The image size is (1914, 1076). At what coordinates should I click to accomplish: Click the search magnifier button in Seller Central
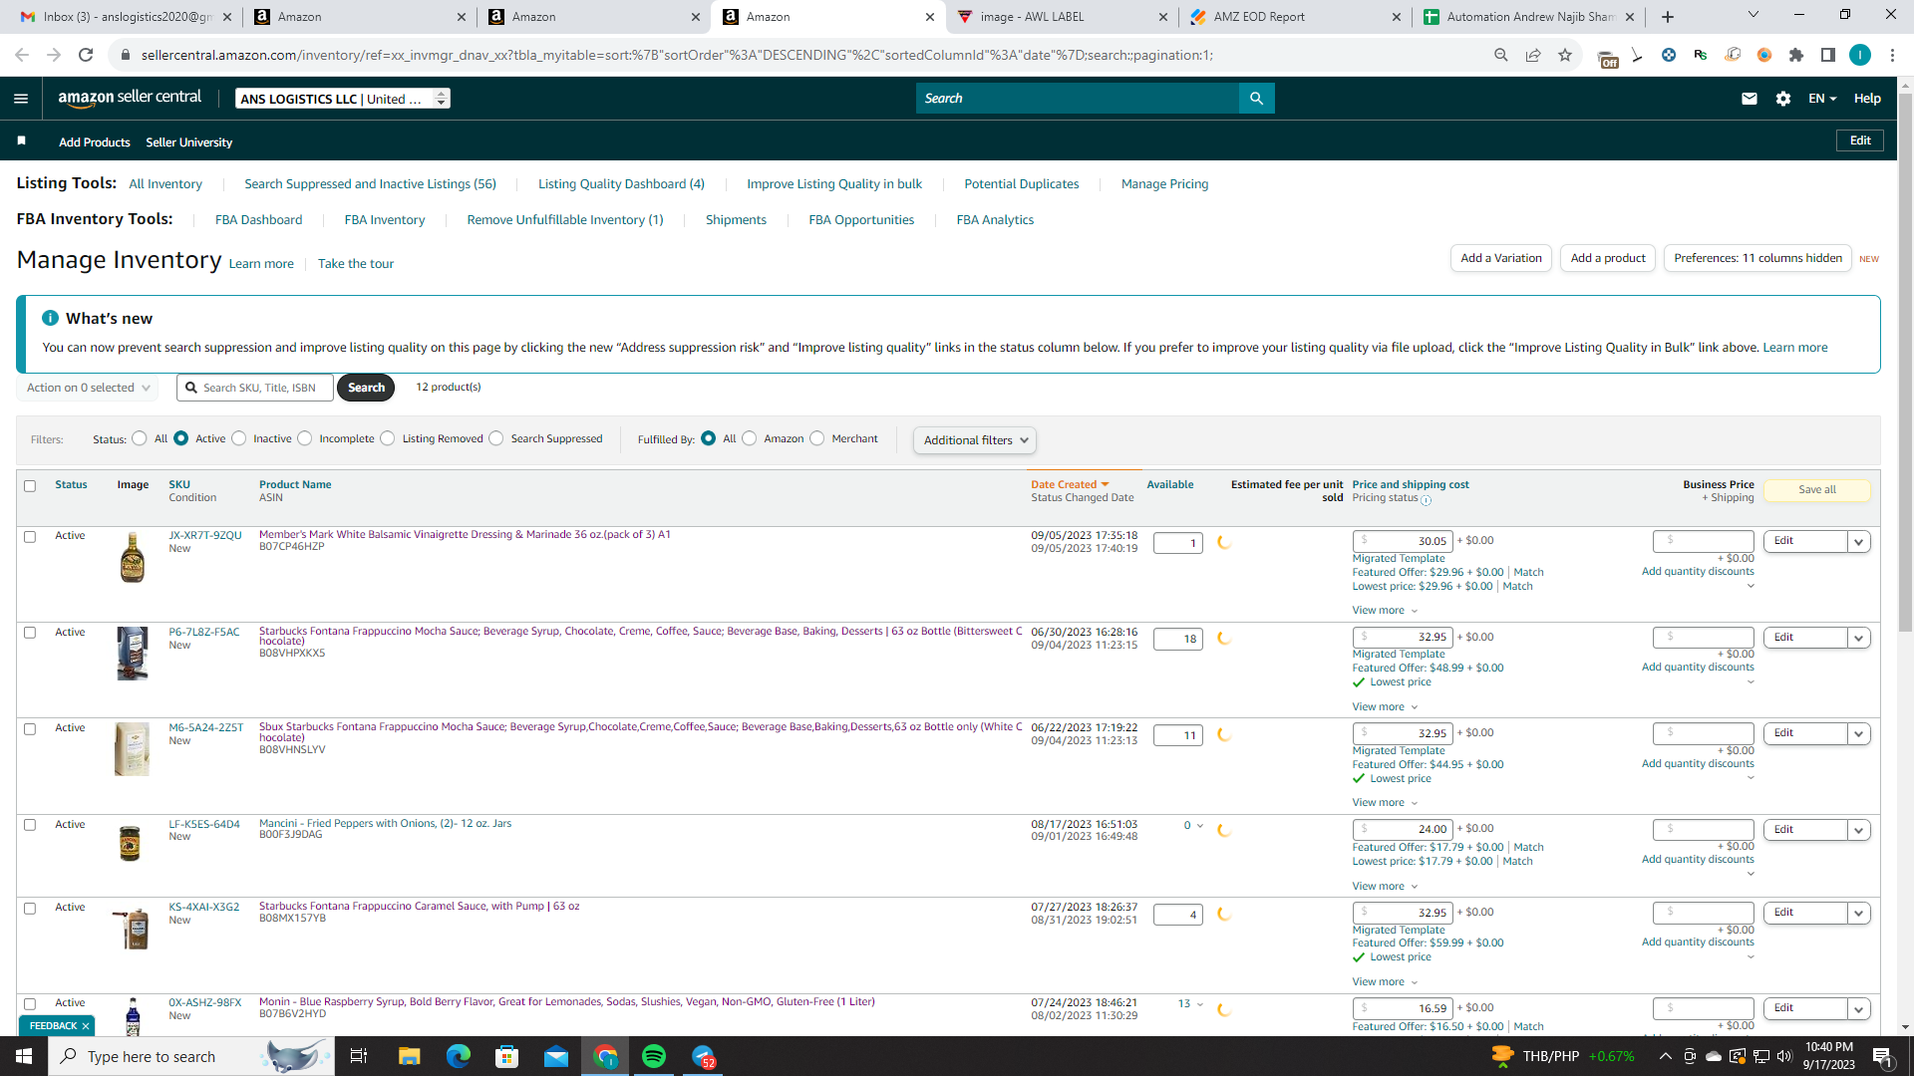coord(1256,99)
